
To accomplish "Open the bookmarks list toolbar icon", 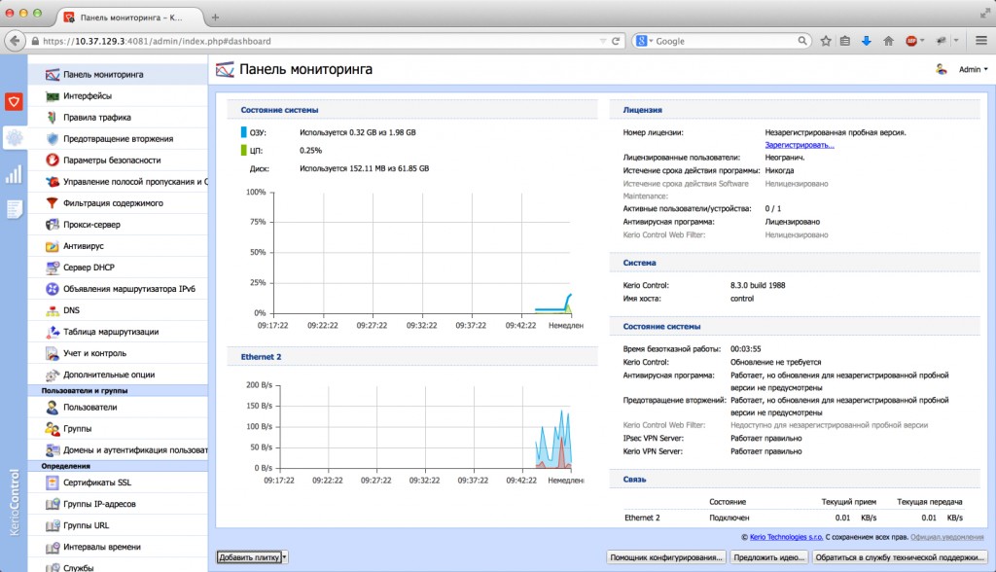I will pos(845,41).
